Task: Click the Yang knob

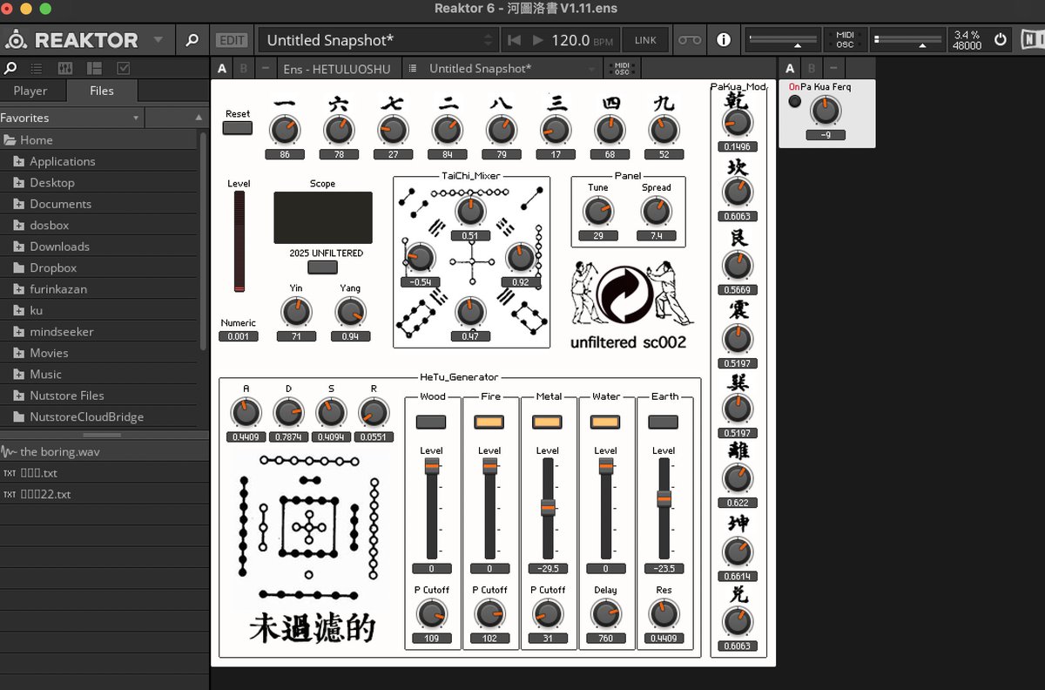Action: (x=350, y=312)
